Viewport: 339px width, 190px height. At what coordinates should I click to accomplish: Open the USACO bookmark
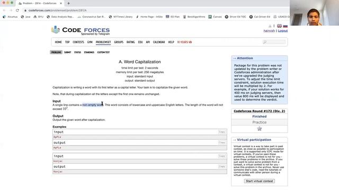281,16
